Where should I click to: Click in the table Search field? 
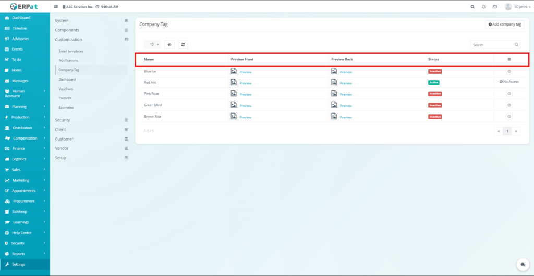pos(492,45)
